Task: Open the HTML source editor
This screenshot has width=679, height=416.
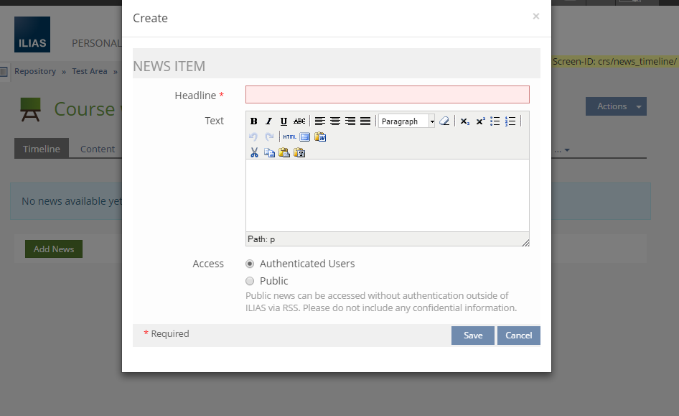Action: (x=290, y=137)
